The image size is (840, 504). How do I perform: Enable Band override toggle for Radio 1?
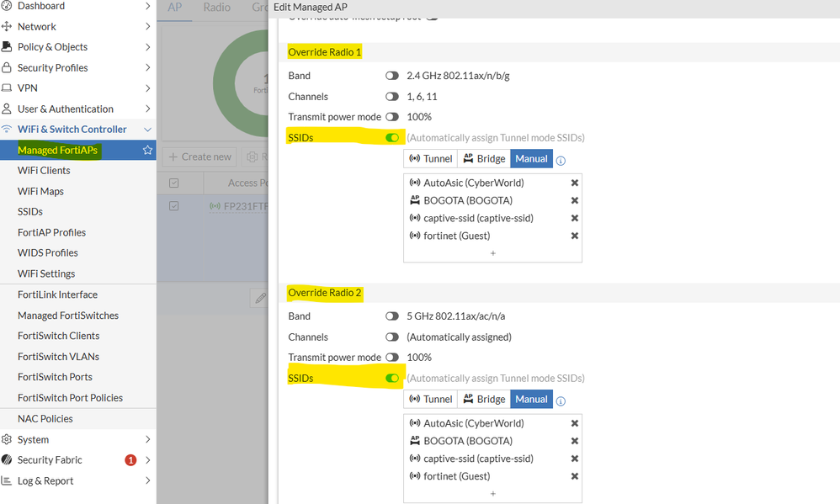point(392,76)
